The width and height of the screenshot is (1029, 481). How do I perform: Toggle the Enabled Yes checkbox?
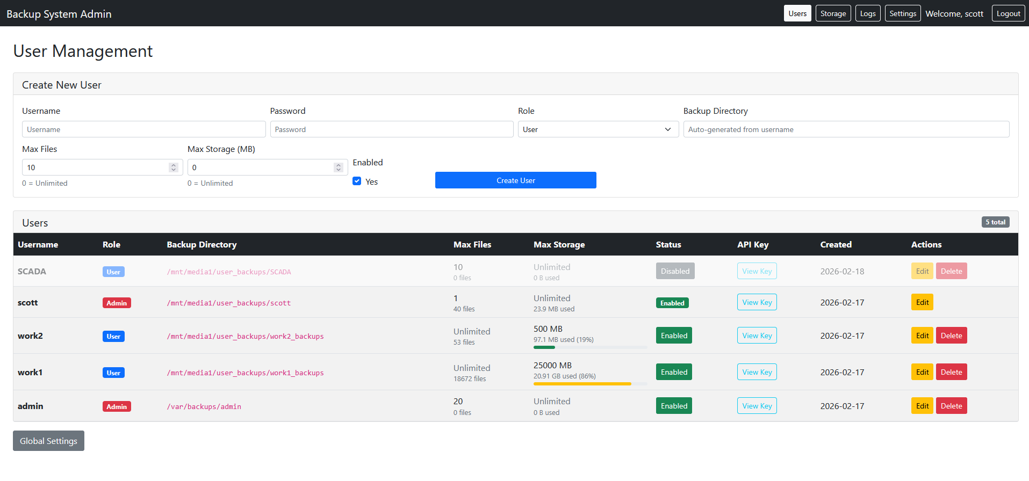pos(357,181)
